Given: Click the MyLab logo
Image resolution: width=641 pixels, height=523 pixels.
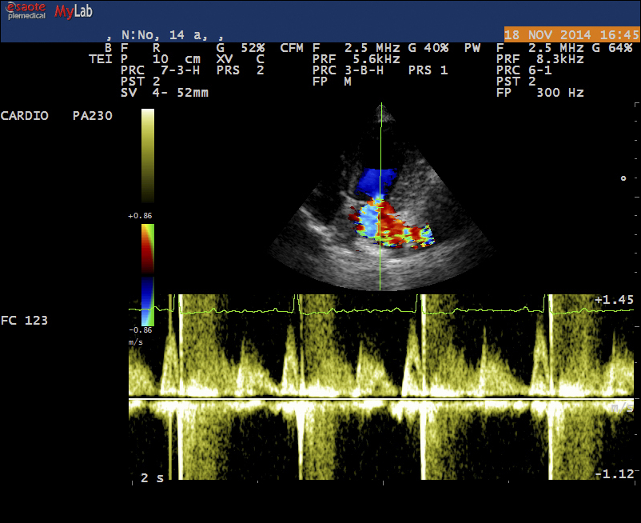Looking at the screenshot, I should (x=74, y=11).
